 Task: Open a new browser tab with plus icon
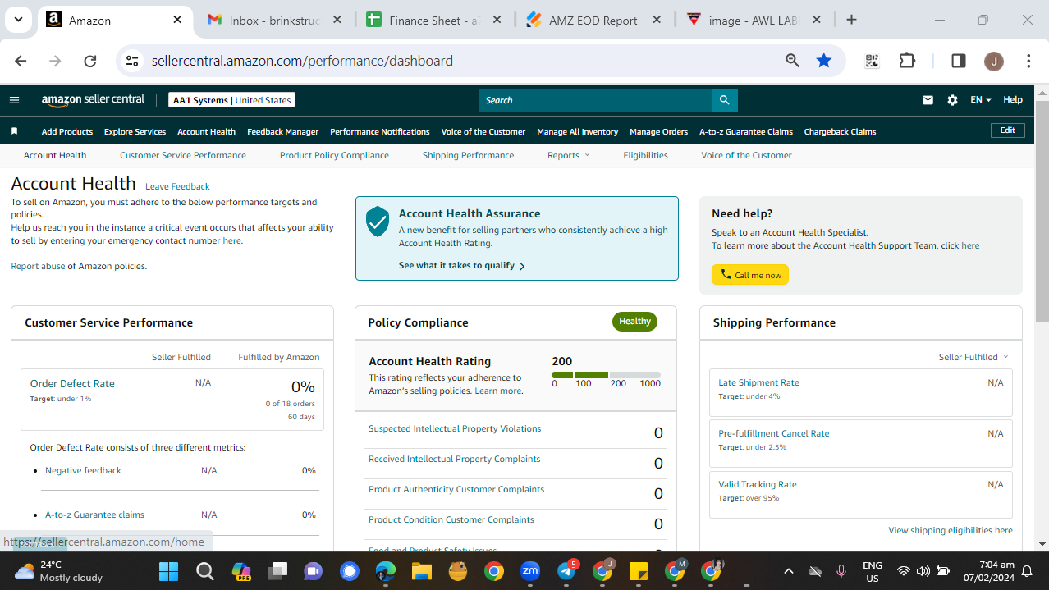pyautogui.click(x=851, y=20)
